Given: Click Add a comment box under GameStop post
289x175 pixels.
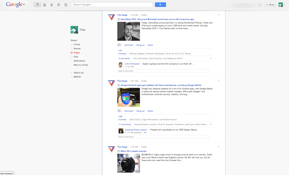Looking at the screenshot, I should [x=163, y=71].
